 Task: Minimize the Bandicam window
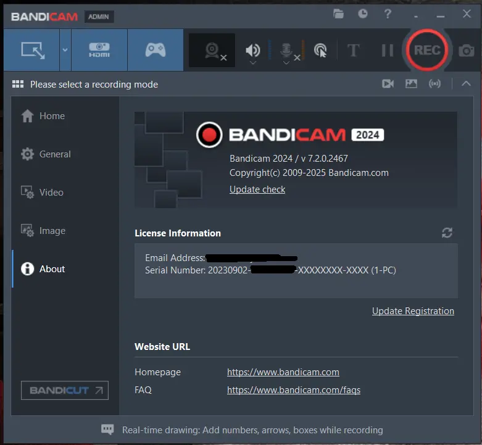point(441,15)
